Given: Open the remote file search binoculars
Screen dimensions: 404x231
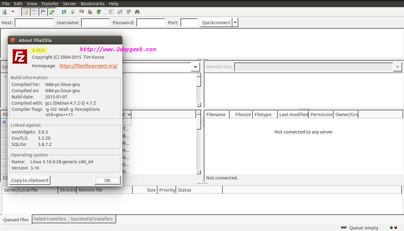Looking at the screenshot, I should pos(137,12).
